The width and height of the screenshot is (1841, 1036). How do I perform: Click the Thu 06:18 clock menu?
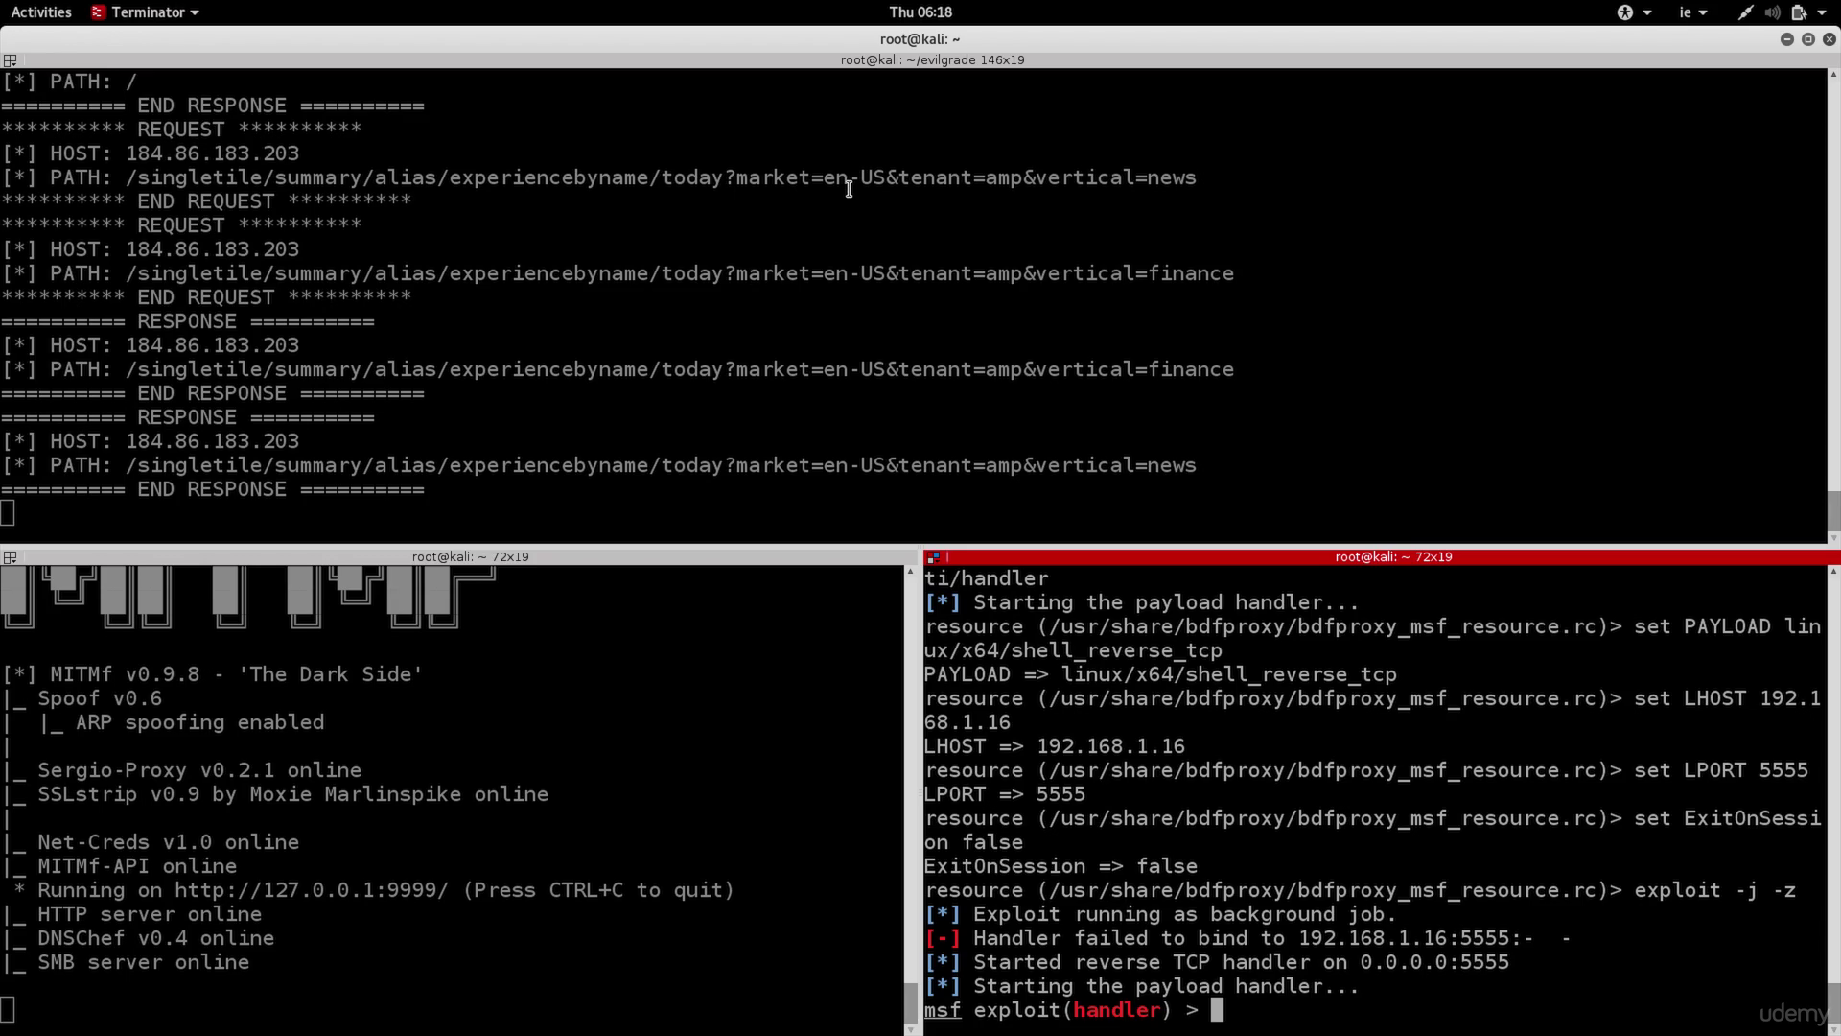coord(920,12)
